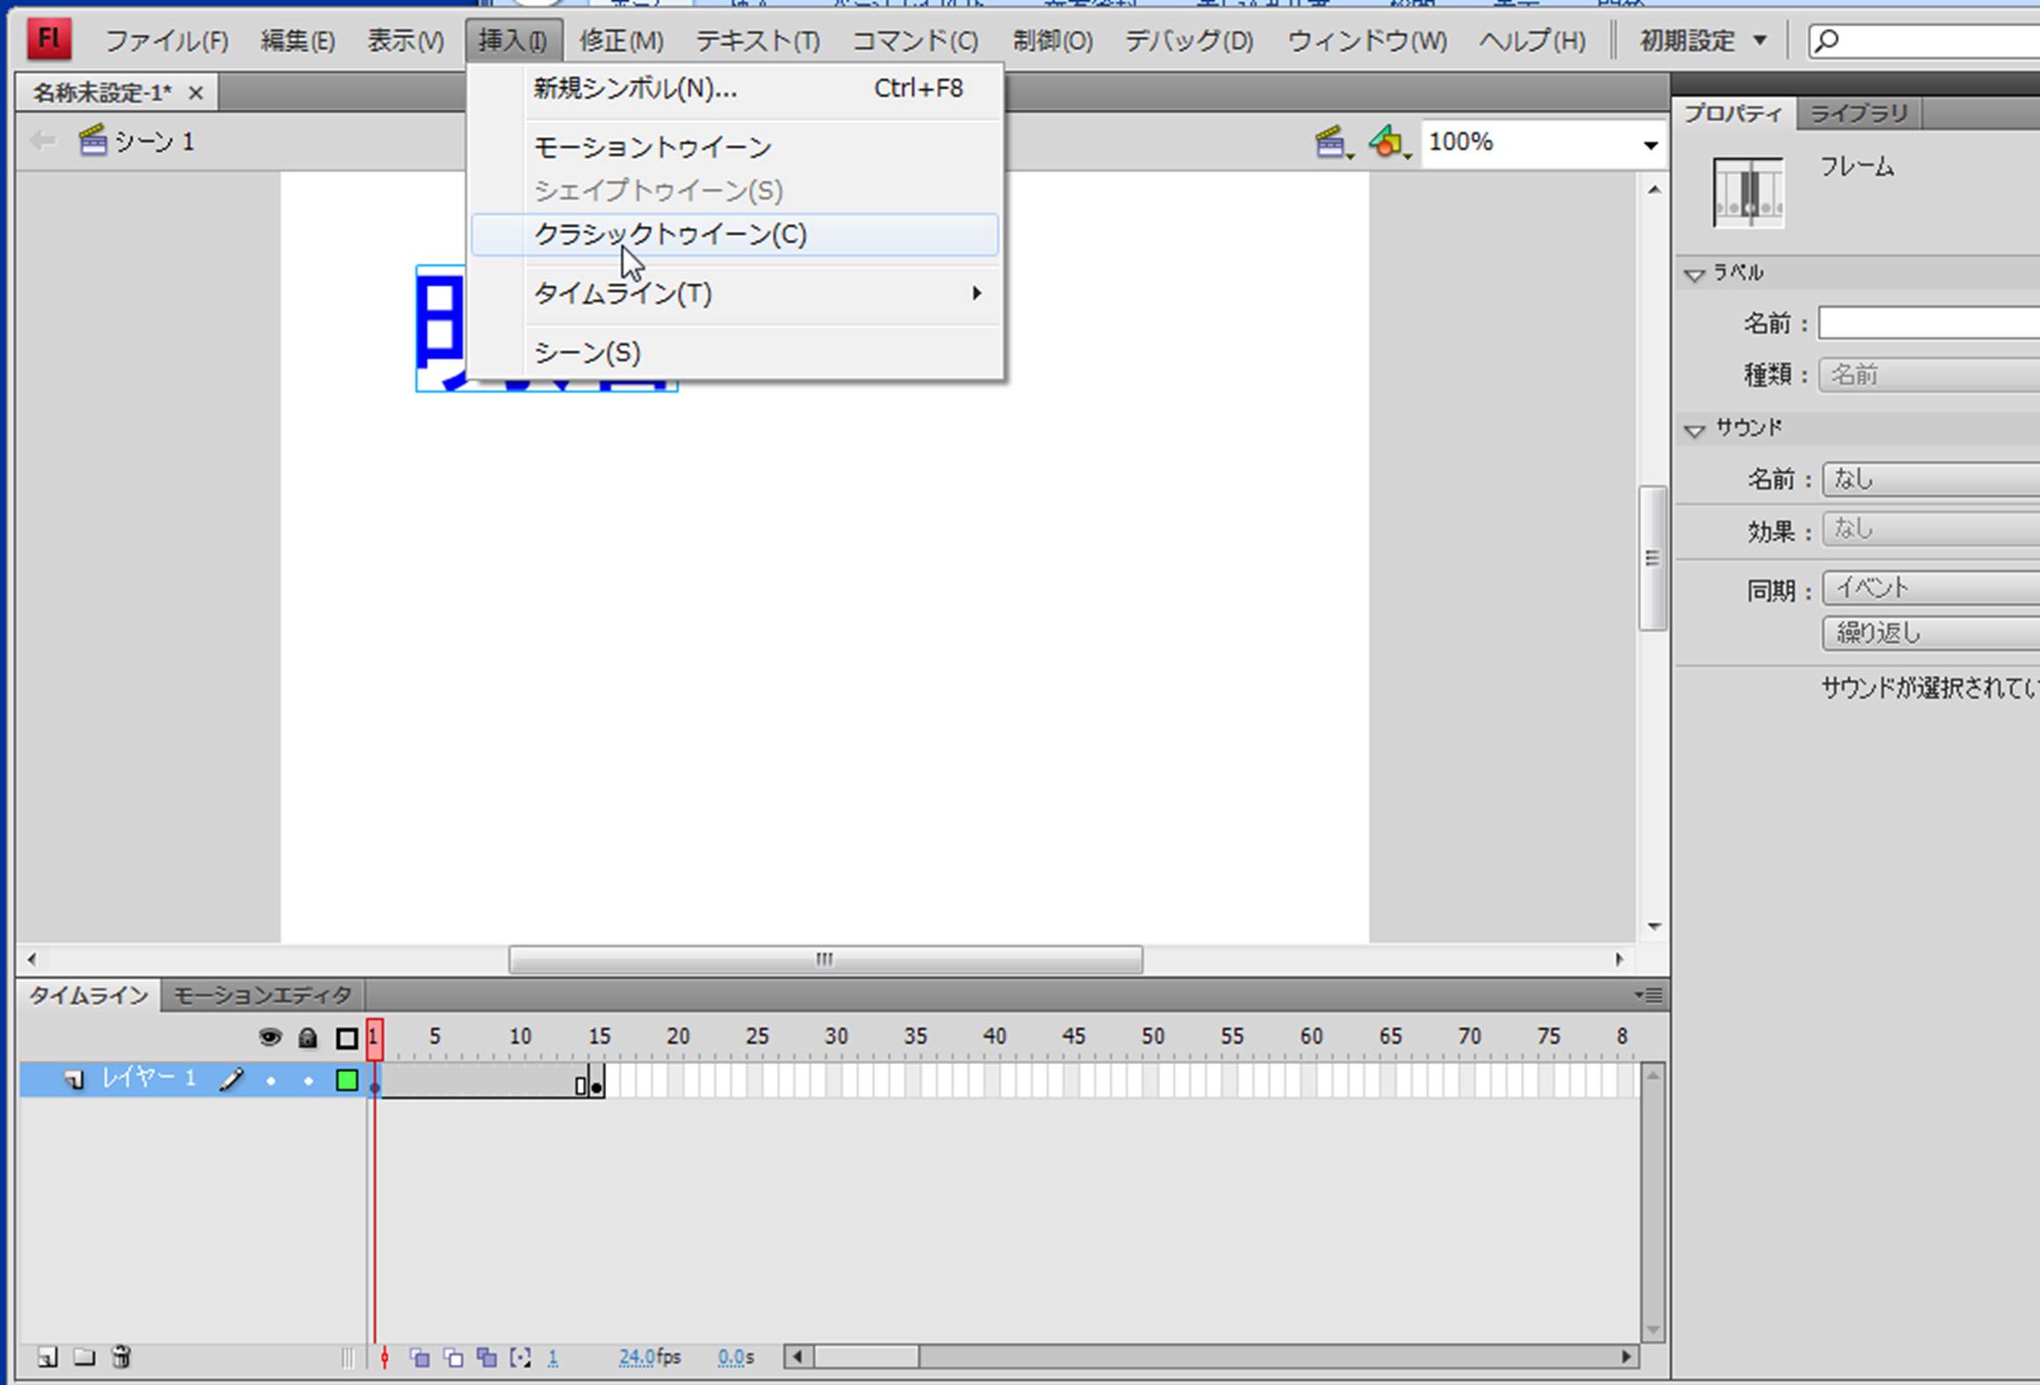Click the stage horizontal scrollbar thumb
This screenshot has width=2040, height=1385.
(x=825, y=959)
